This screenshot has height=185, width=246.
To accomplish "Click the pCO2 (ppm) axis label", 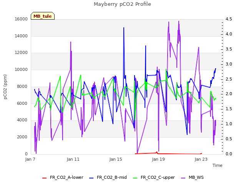I will pos(5,87).
